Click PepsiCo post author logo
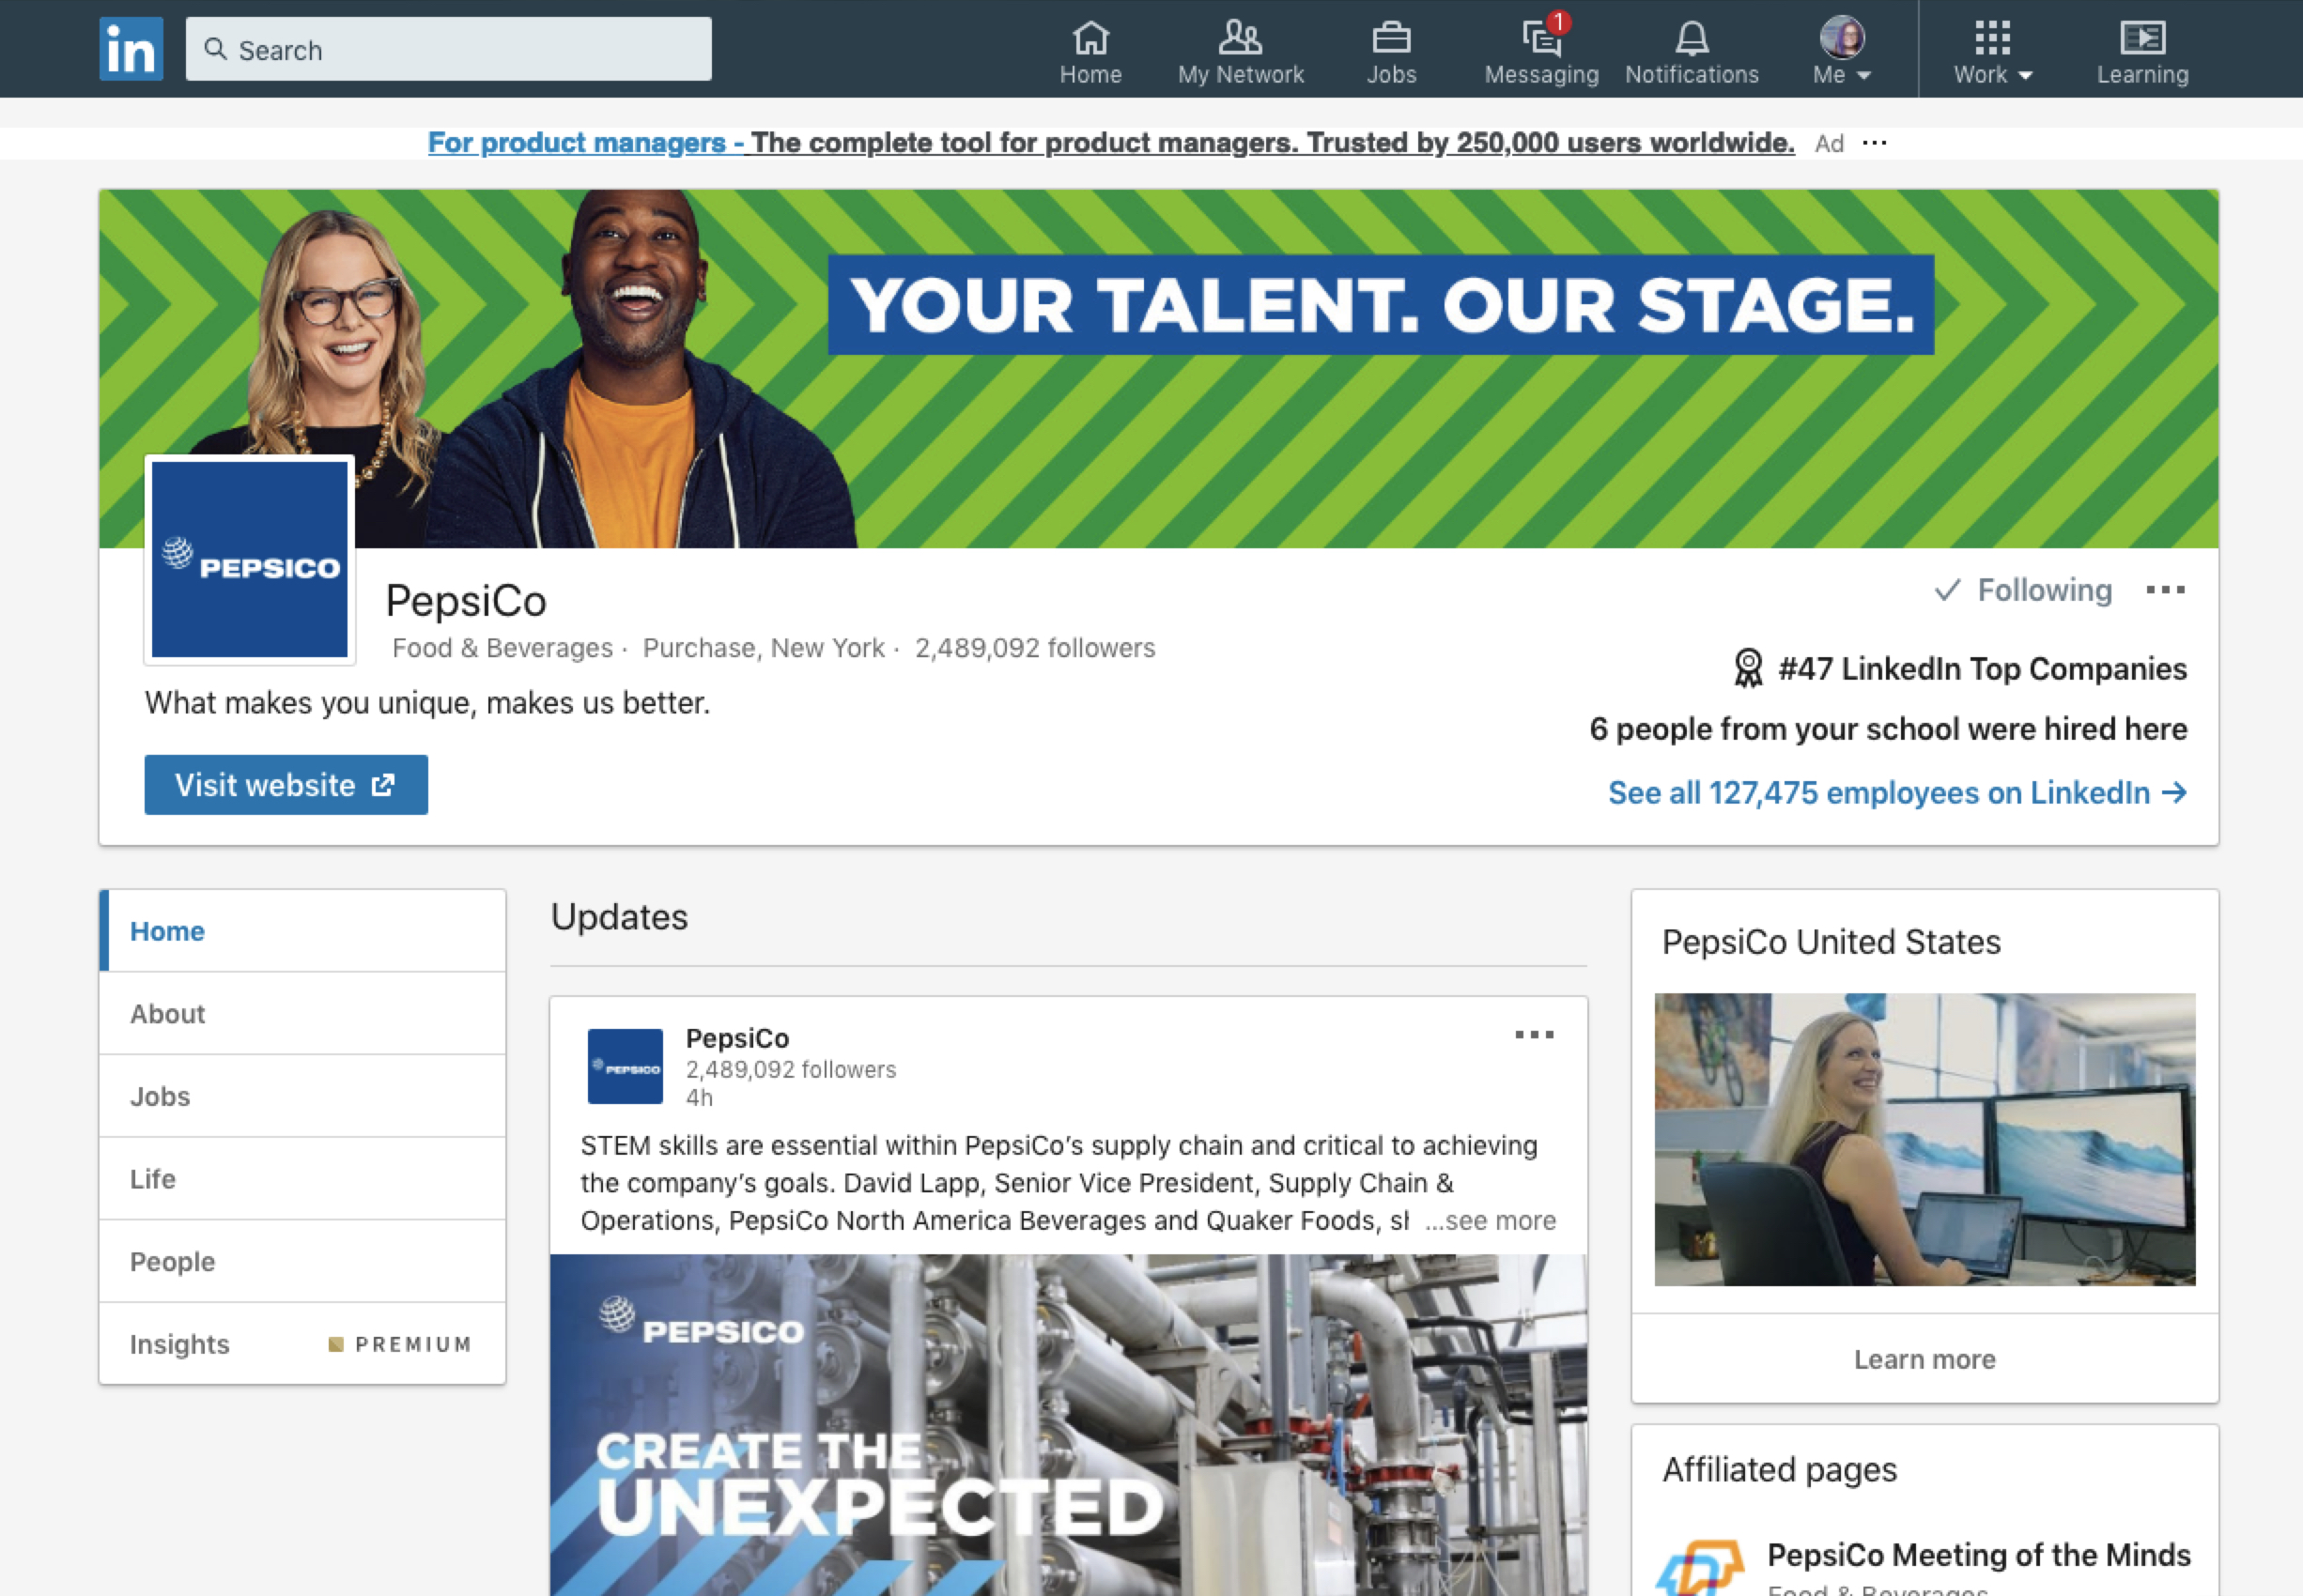The image size is (2303, 1596). [626, 1066]
